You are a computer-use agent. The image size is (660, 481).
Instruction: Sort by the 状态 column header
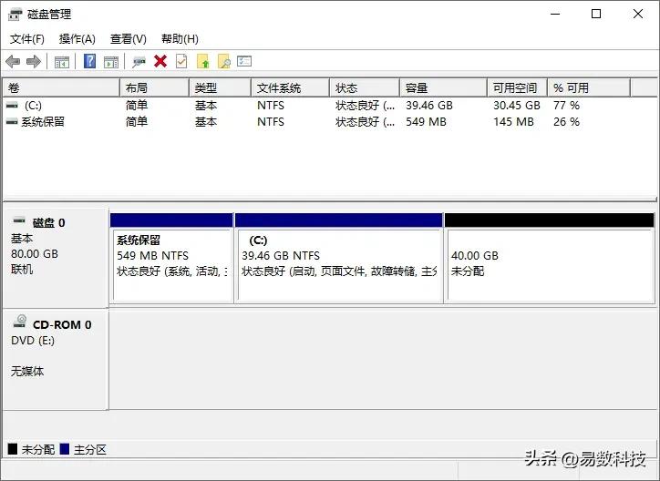click(x=365, y=87)
